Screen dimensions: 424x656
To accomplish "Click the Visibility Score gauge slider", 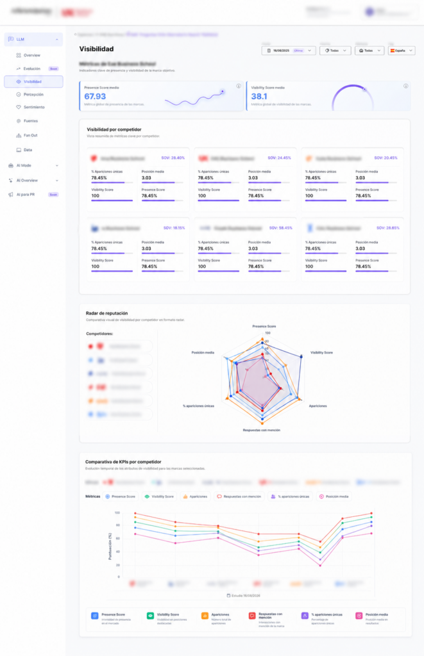I will click(364, 90).
